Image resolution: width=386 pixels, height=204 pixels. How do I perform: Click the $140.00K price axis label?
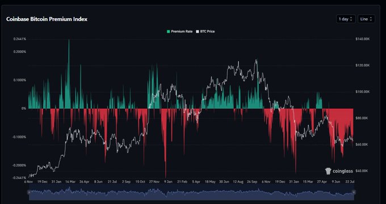click(363, 39)
